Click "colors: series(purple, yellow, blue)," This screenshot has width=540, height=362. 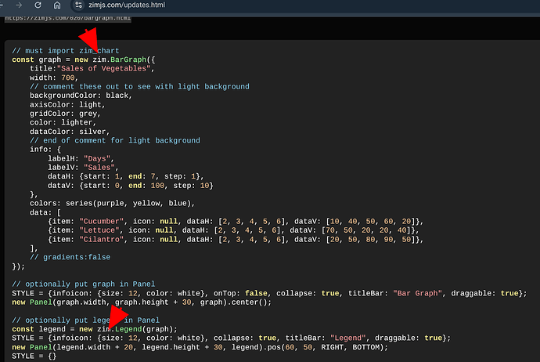112,204
